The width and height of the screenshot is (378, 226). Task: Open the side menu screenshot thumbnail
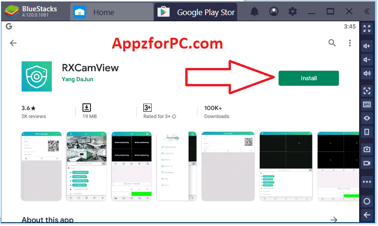click(x=176, y=167)
